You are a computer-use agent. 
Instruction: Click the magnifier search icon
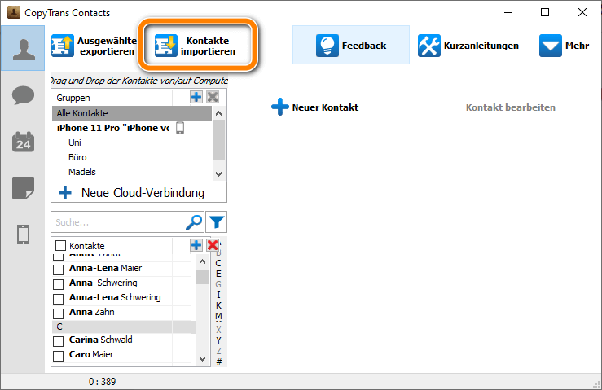click(194, 222)
